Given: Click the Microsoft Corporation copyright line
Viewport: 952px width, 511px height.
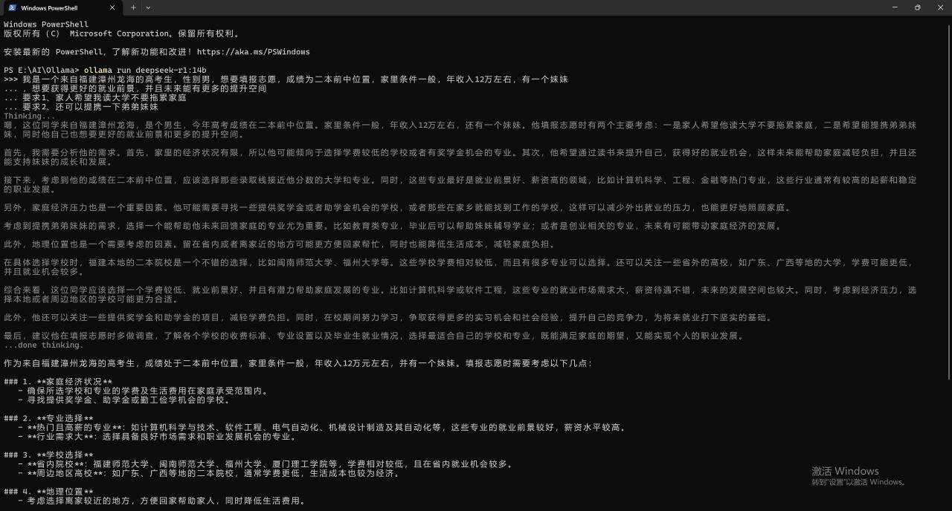Looking at the screenshot, I should 122,33.
